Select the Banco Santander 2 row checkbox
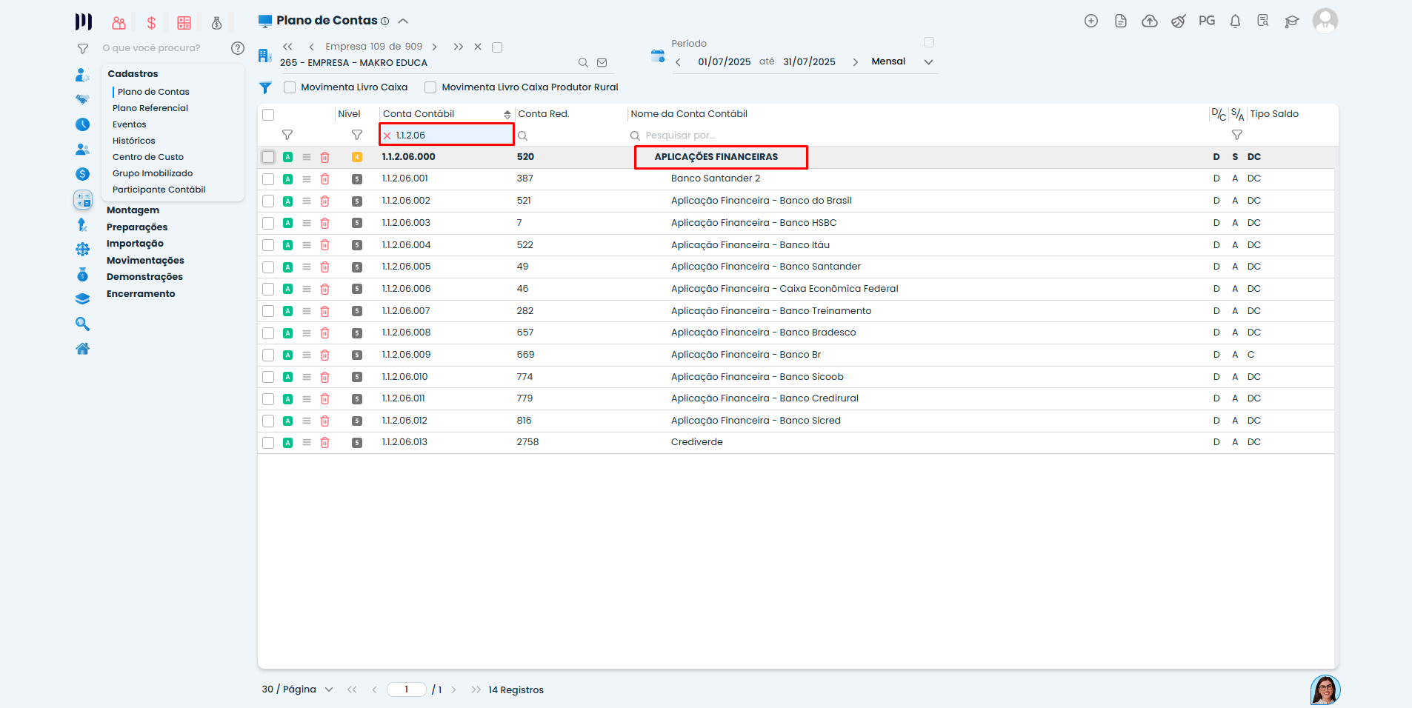Image resolution: width=1412 pixels, height=708 pixels. (268, 179)
